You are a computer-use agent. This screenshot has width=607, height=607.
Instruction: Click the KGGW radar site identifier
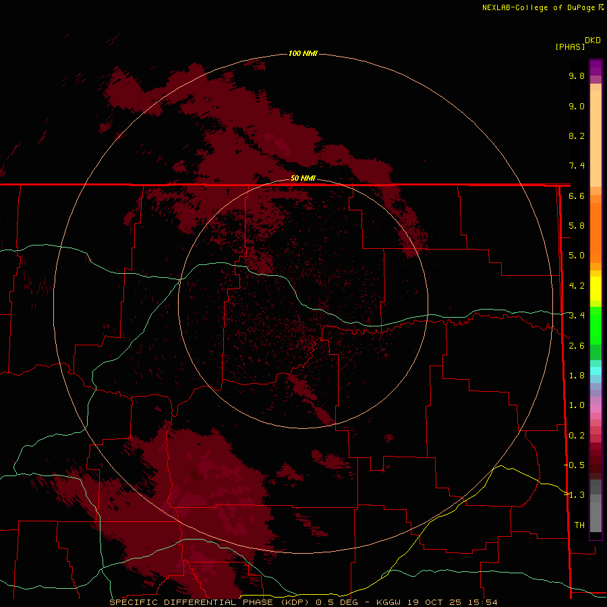(388, 602)
